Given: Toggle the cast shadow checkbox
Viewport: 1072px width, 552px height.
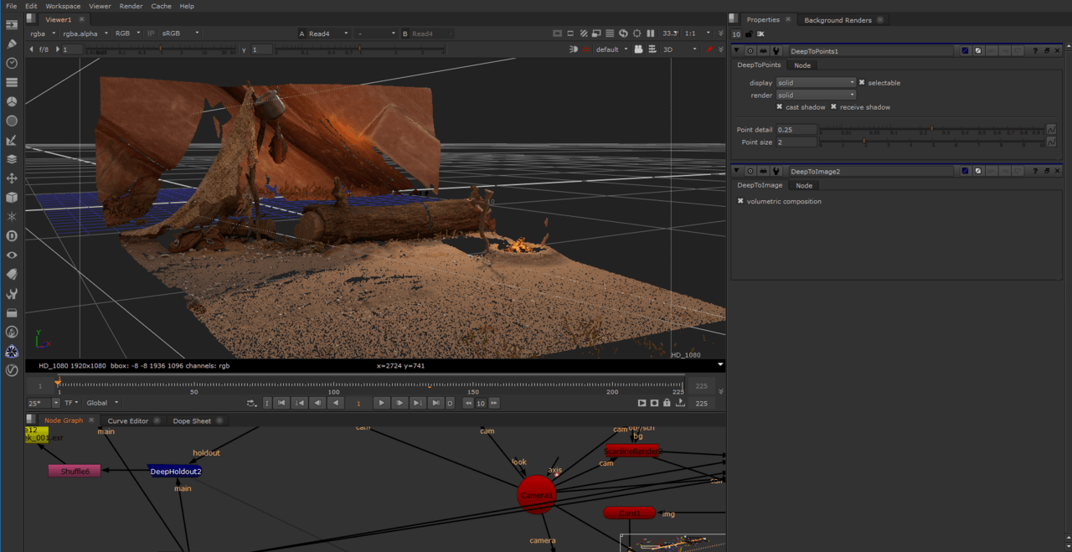Looking at the screenshot, I should click(780, 107).
